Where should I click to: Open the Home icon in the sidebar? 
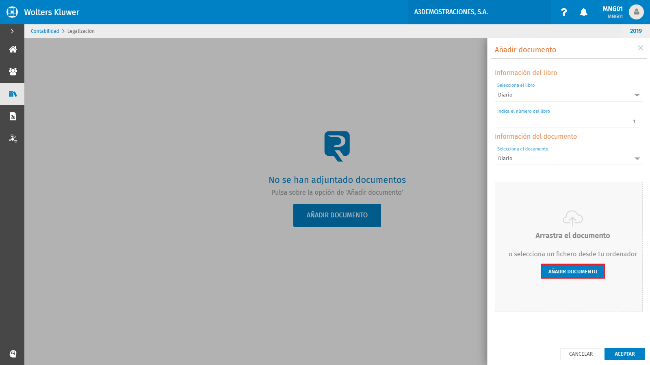13,49
